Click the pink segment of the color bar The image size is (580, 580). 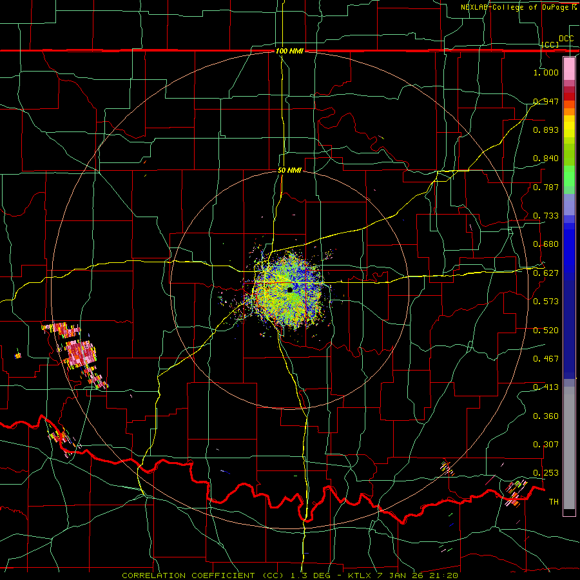pyautogui.click(x=569, y=68)
